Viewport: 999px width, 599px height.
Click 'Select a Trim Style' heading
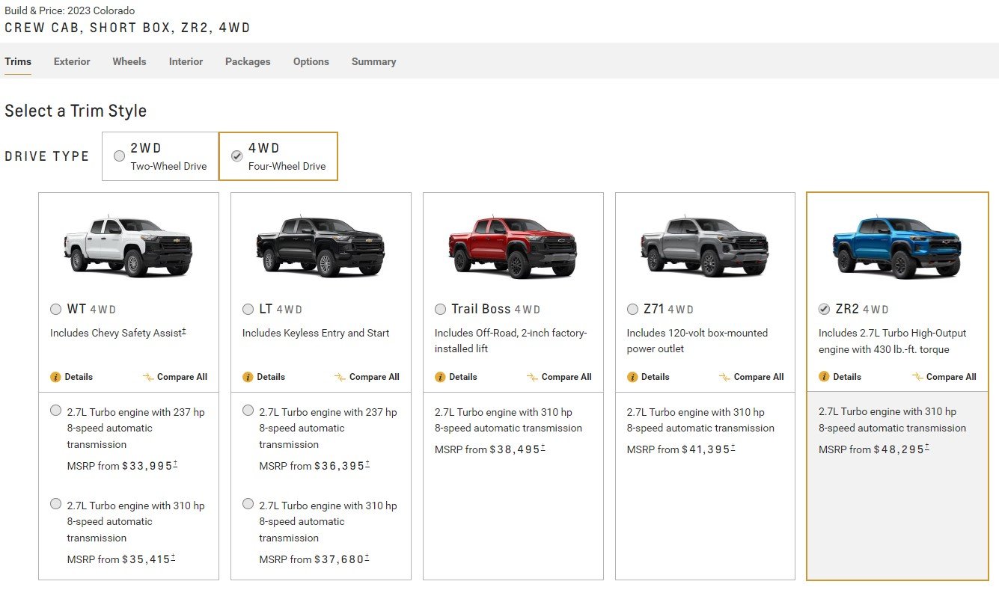pyautogui.click(x=76, y=111)
